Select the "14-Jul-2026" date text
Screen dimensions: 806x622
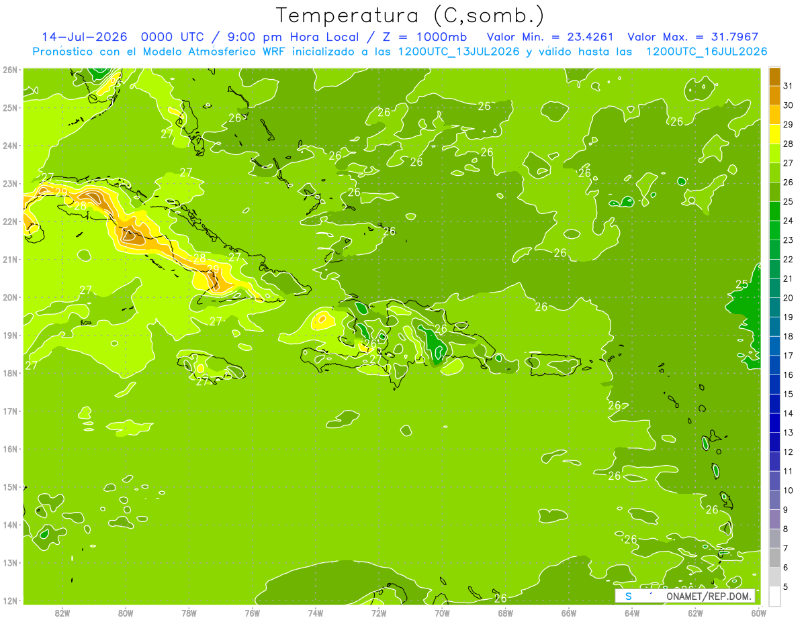85,37
